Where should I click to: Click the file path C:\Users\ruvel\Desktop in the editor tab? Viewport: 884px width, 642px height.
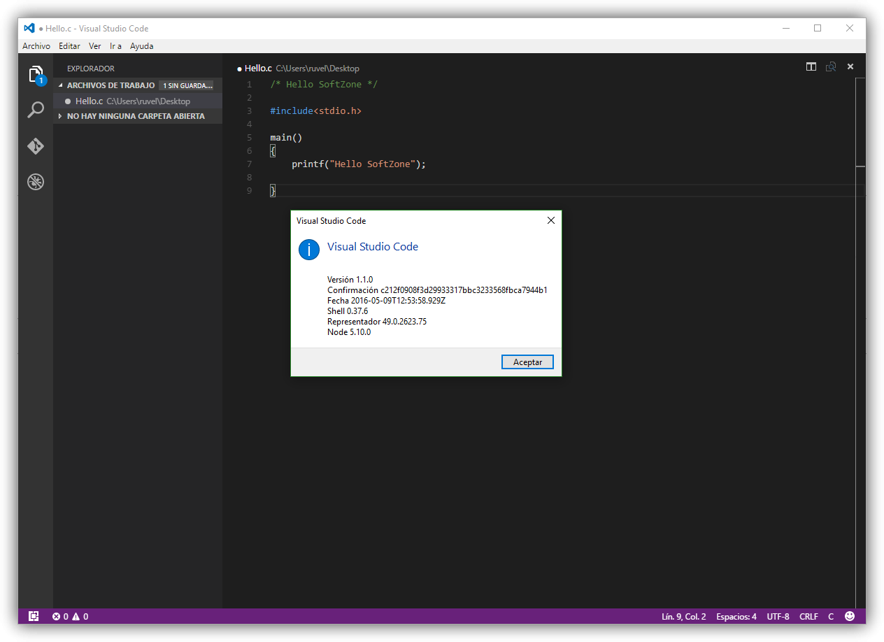pos(318,69)
